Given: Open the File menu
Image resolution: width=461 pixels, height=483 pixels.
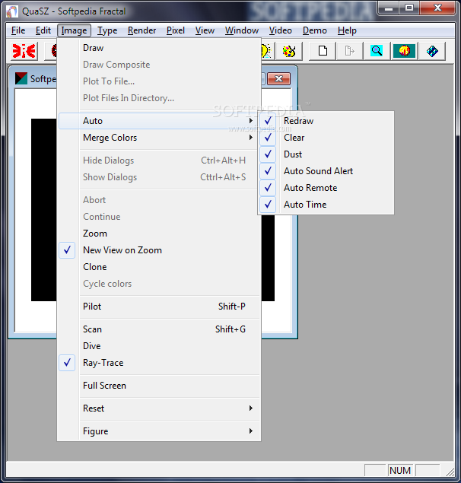Looking at the screenshot, I should (18, 30).
